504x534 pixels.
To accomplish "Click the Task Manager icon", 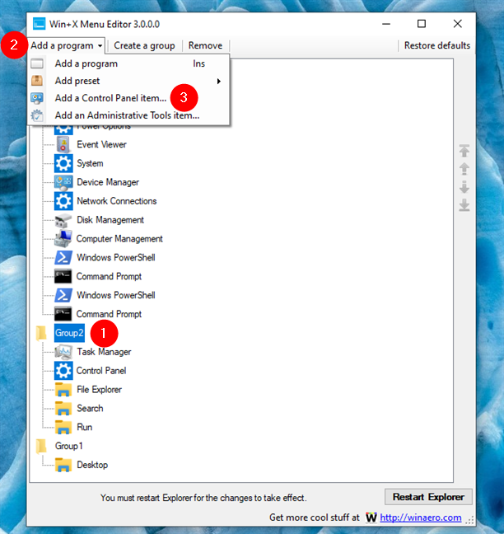I will coord(63,352).
